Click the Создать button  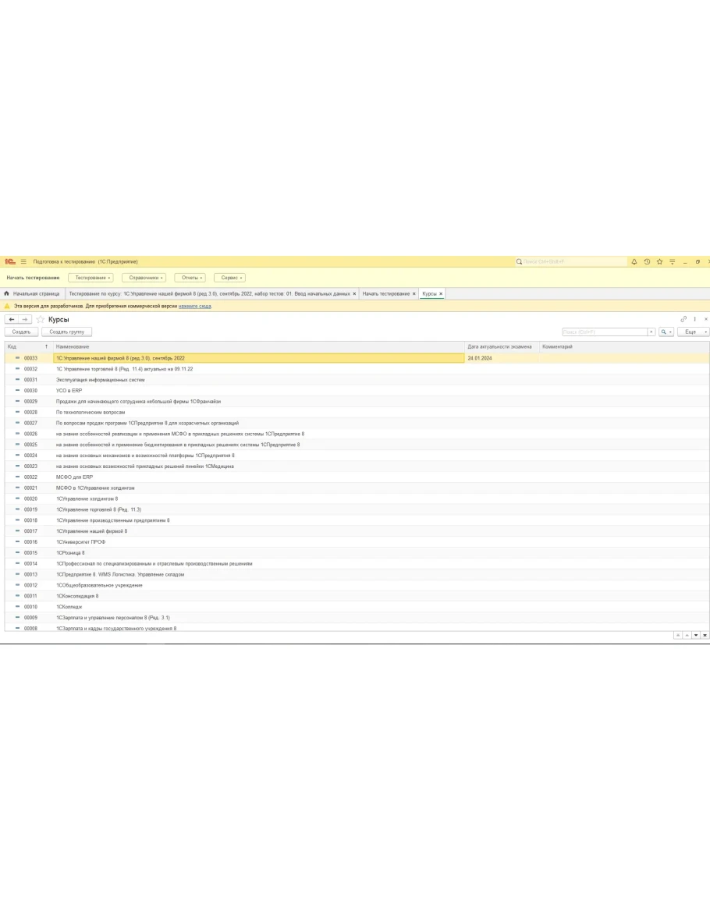tap(21, 332)
